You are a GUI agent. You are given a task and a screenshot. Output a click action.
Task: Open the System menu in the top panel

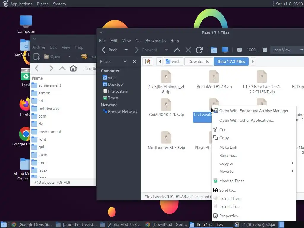click(59, 4)
